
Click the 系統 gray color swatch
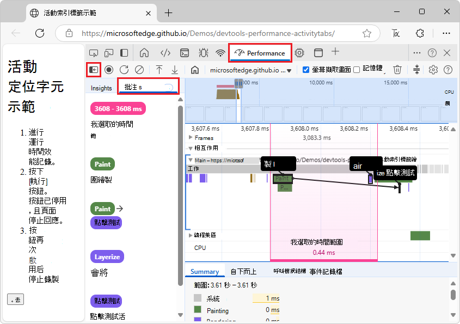coord(198,298)
